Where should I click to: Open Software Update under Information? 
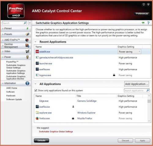[x=14, y=99]
